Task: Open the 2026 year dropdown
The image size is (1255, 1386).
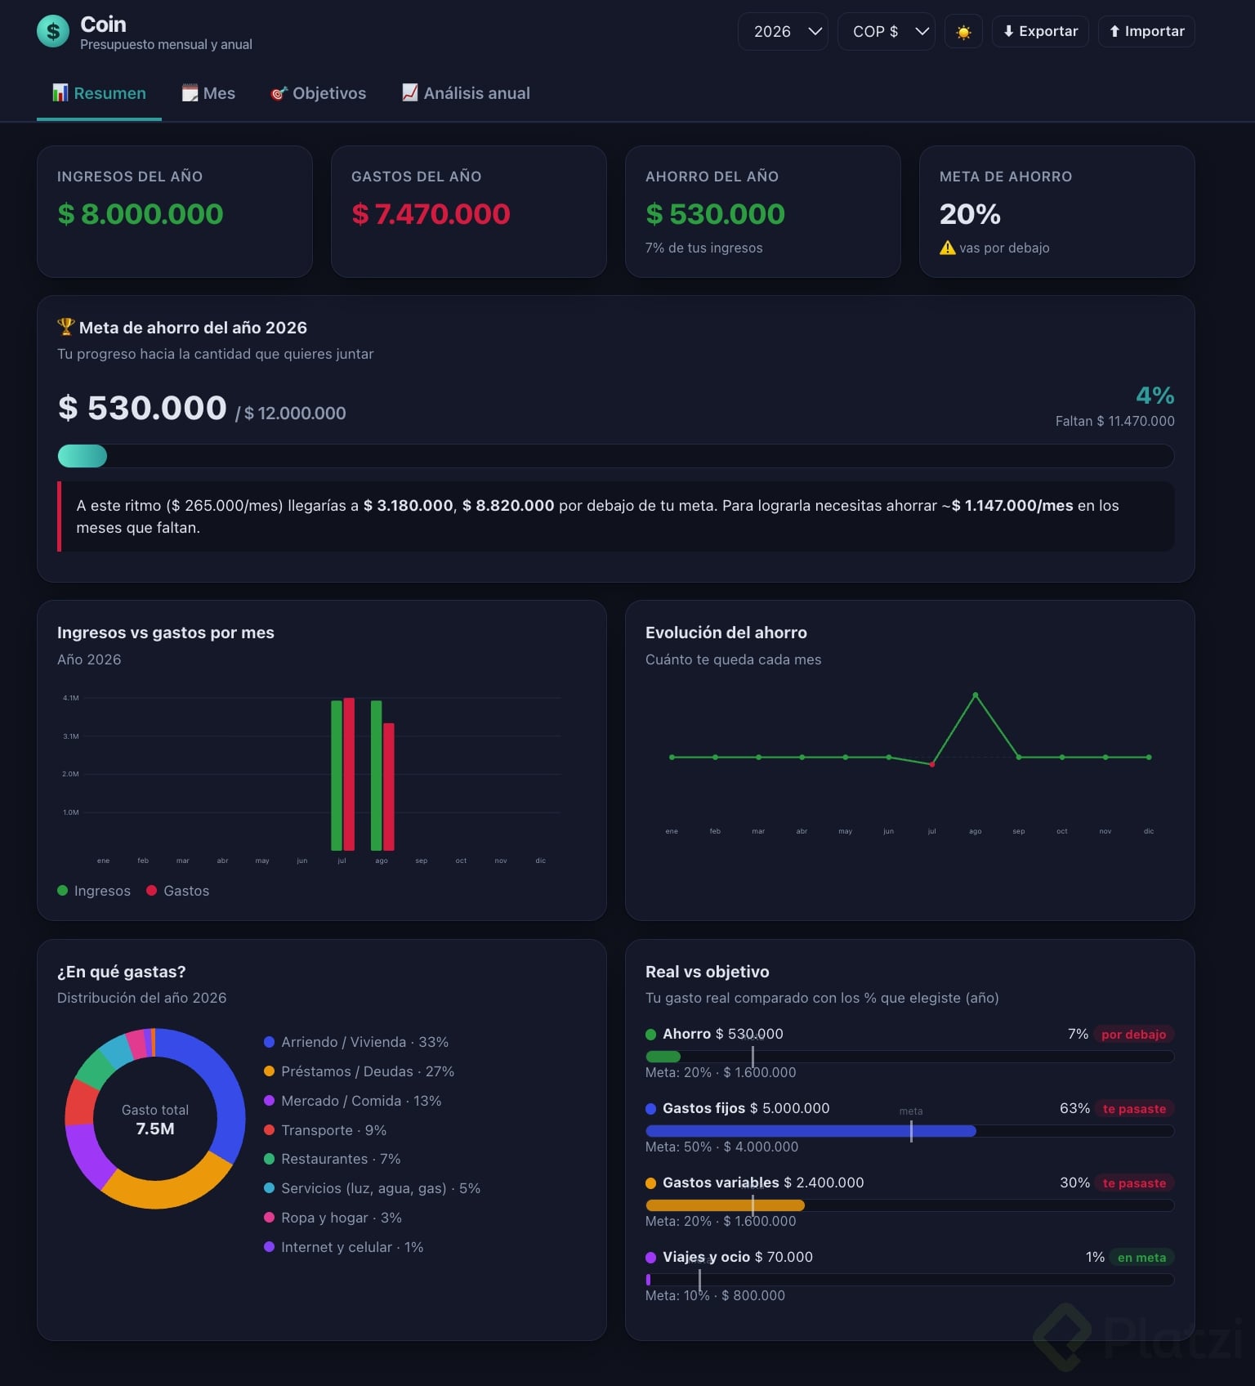Action: [783, 32]
